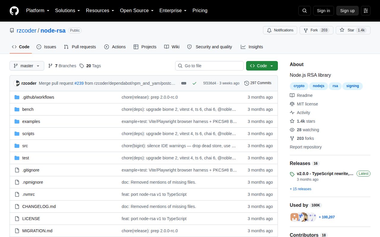This screenshot has height=237, width=380.
Task: Click the LICENSE file icon
Action: coord(17,219)
